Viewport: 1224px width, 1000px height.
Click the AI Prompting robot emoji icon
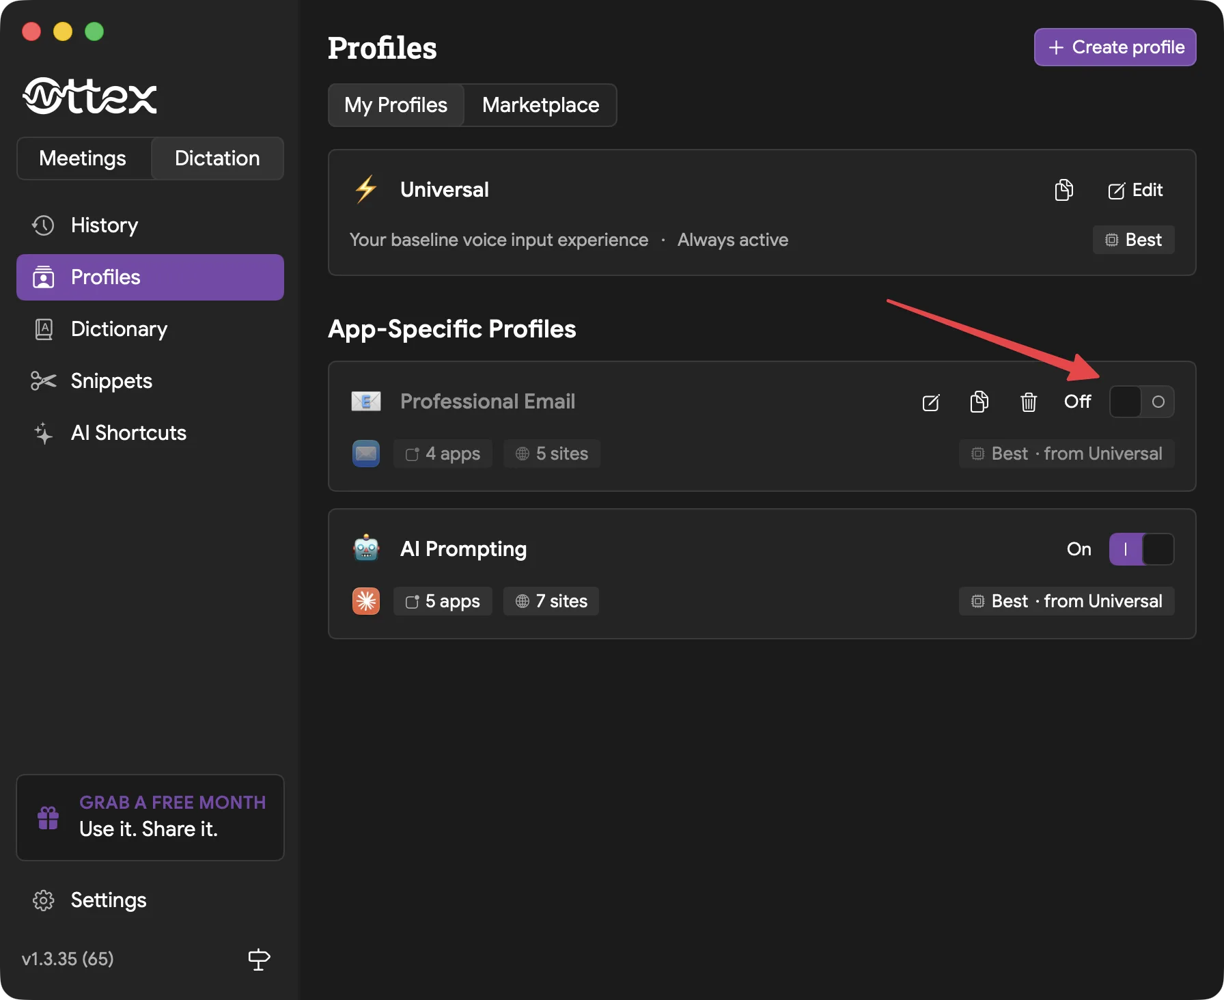tap(366, 548)
